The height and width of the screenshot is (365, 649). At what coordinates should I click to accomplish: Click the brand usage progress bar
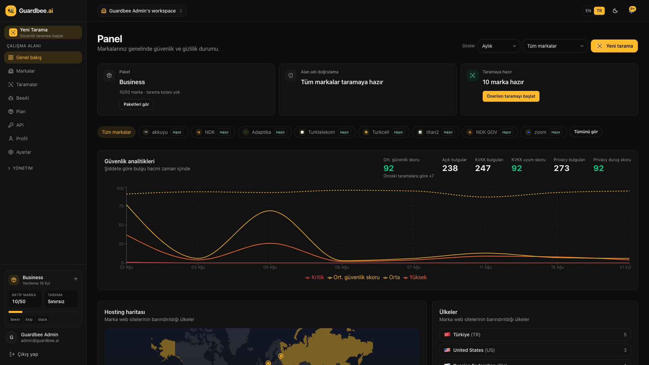(x=43, y=312)
